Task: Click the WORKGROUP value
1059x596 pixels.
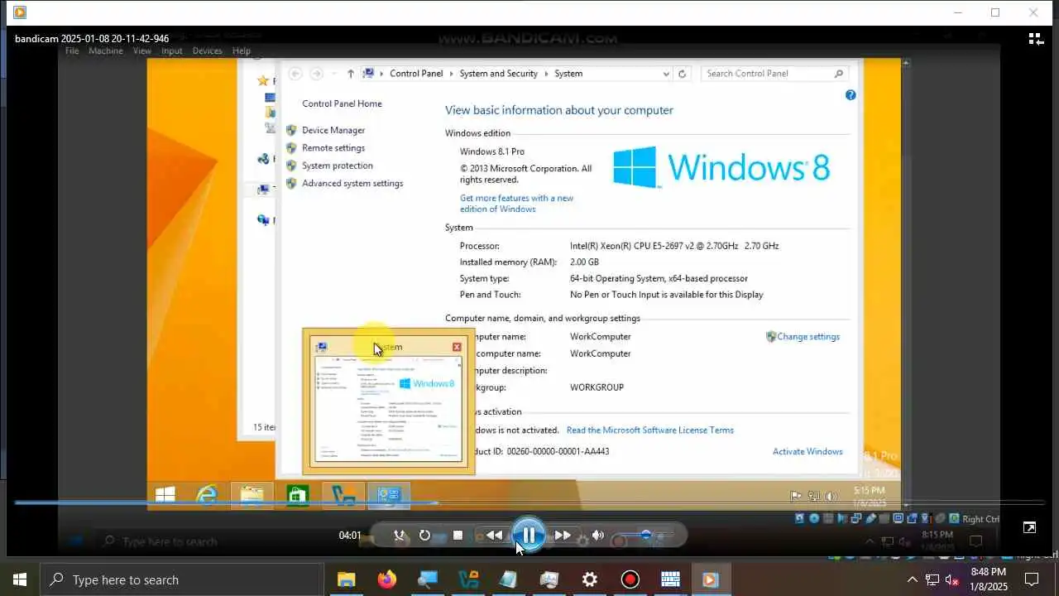Action: tap(597, 387)
